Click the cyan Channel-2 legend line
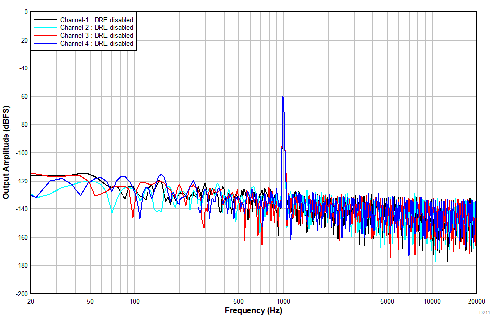The image size is (494, 319). (x=46, y=28)
